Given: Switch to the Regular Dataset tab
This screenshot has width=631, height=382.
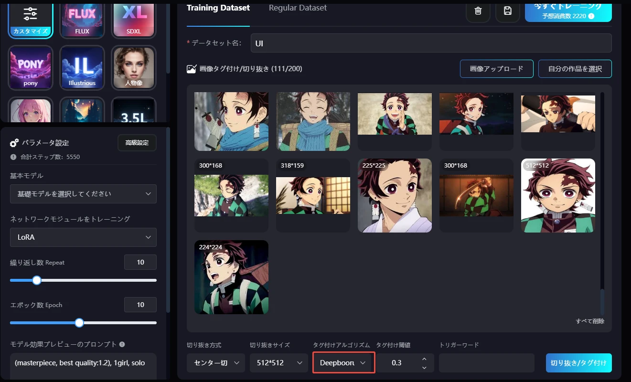Looking at the screenshot, I should tap(298, 8).
